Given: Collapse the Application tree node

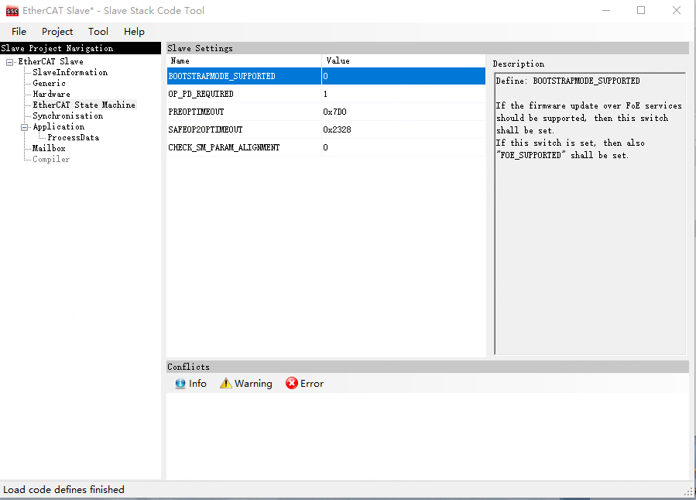Looking at the screenshot, I should [25, 128].
